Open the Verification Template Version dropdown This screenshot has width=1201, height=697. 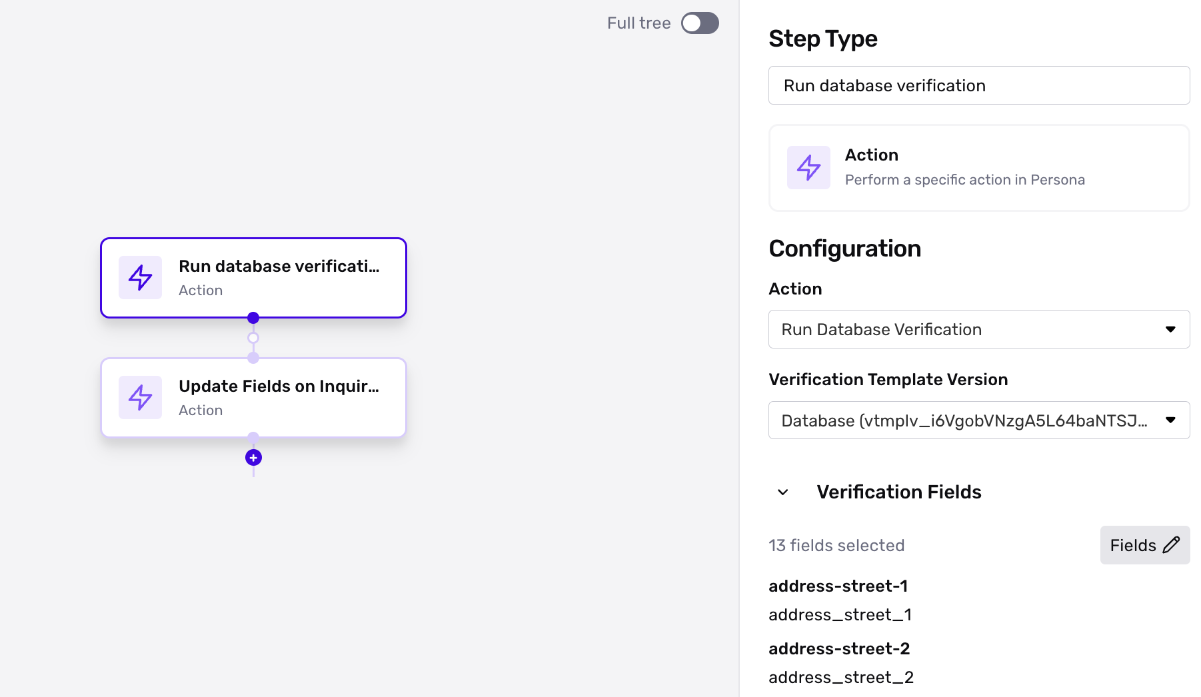pos(979,420)
